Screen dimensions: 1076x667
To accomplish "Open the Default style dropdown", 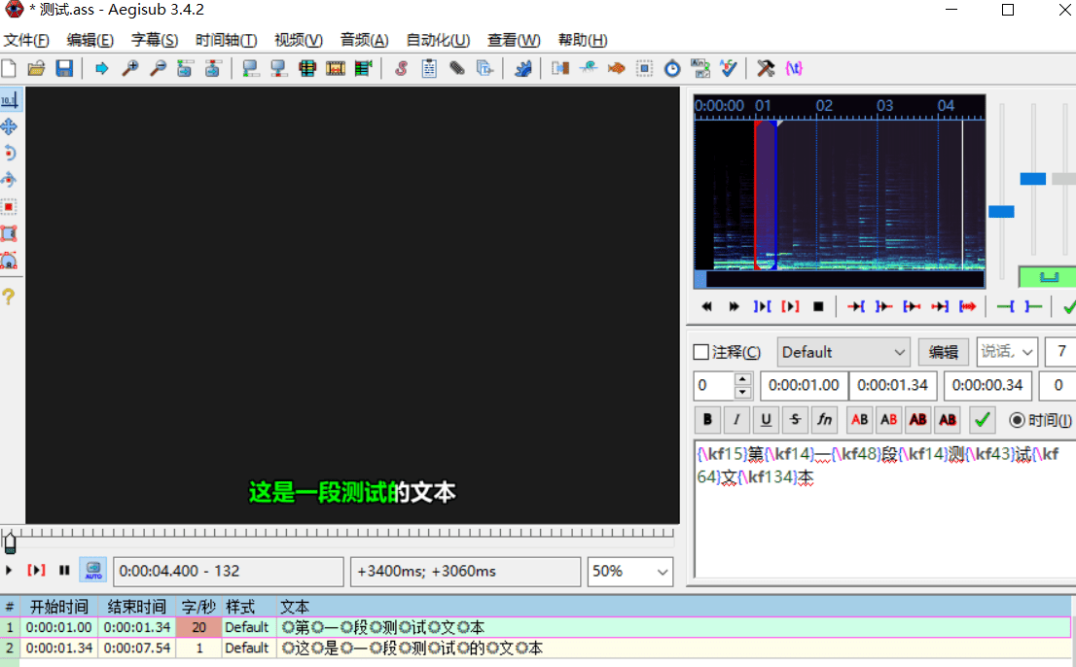I will click(843, 351).
